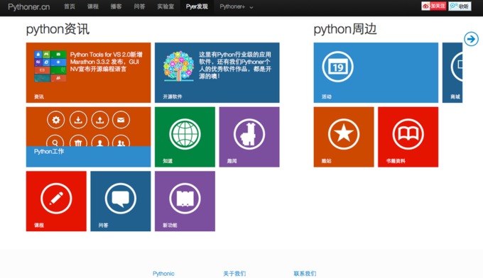Click the 资讯 tile label
The width and height of the screenshot is (483, 278).
(x=39, y=96)
